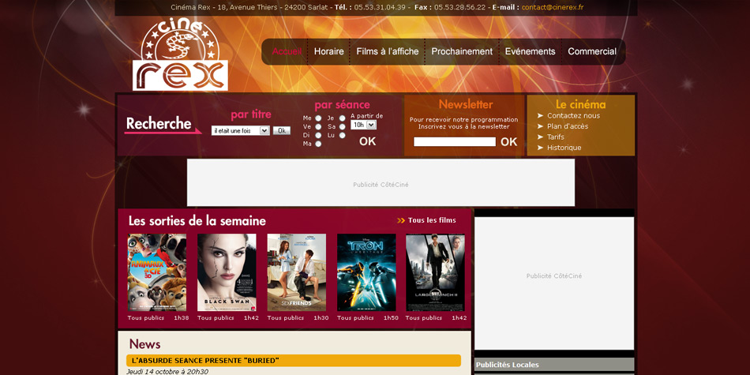Open the film title dropdown 'il etait une fois'
Image resolution: width=750 pixels, height=375 pixels.
pyautogui.click(x=241, y=130)
